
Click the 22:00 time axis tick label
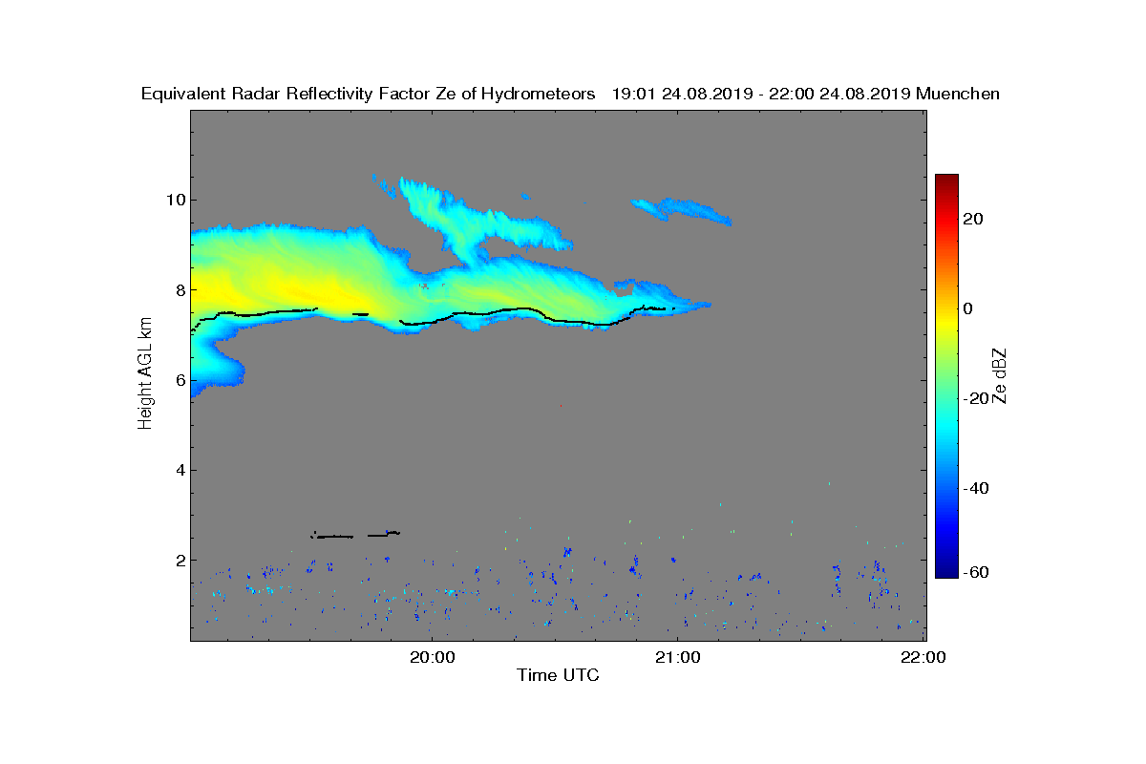tap(923, 657)
